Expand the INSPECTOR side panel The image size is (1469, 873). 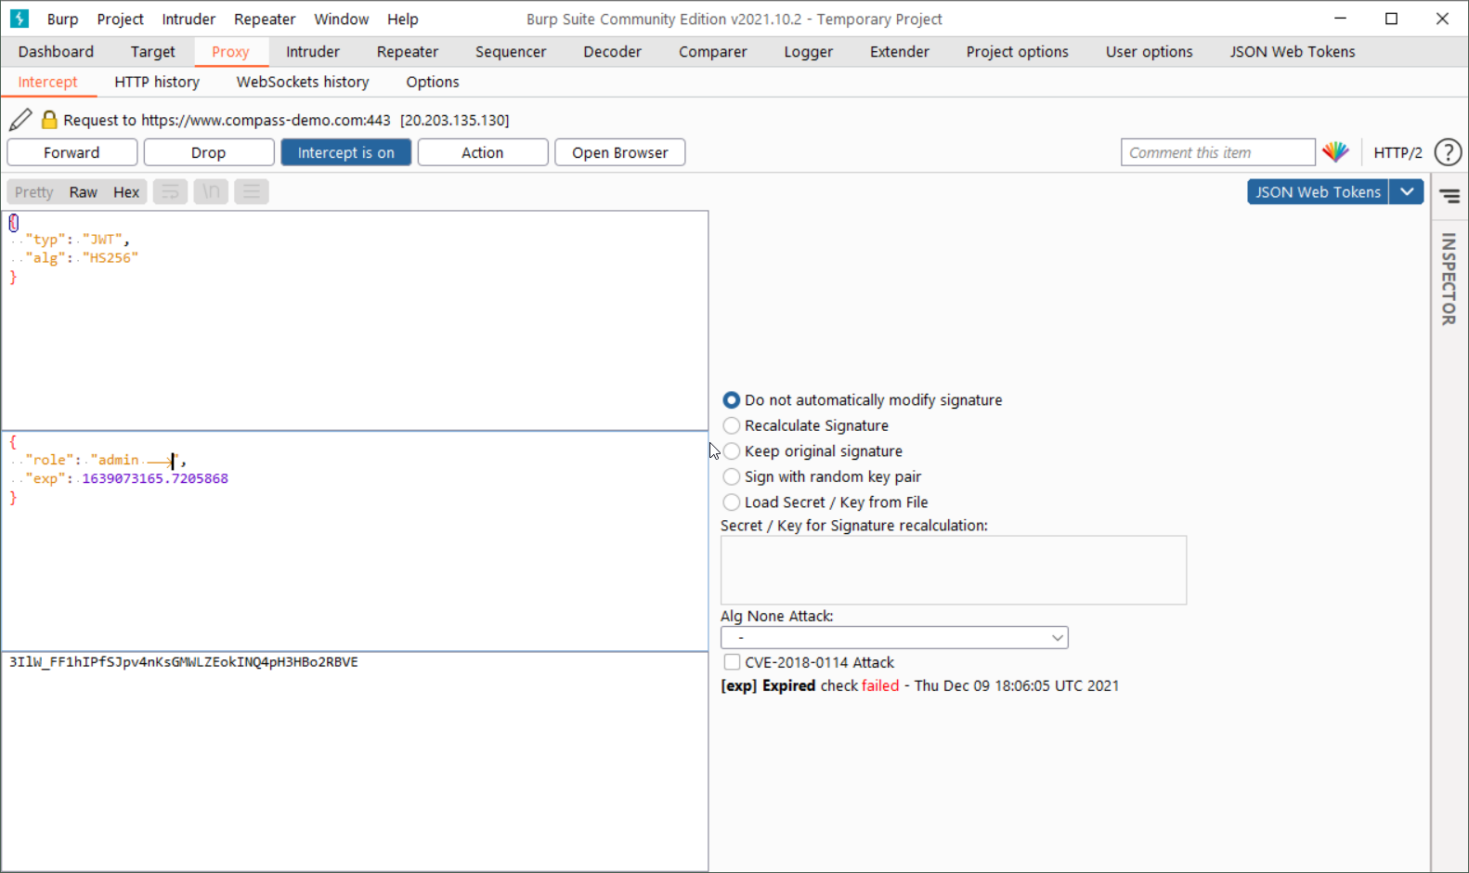coord(1449,279)
